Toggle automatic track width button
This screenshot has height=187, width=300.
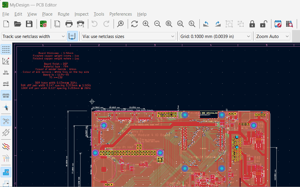pyautogui.click(x=73, y=36)
